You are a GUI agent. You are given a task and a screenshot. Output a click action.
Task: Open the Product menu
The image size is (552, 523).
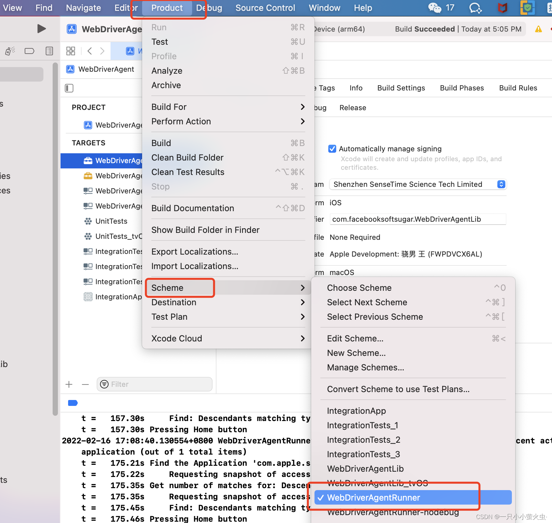click(x=167, y=8)
